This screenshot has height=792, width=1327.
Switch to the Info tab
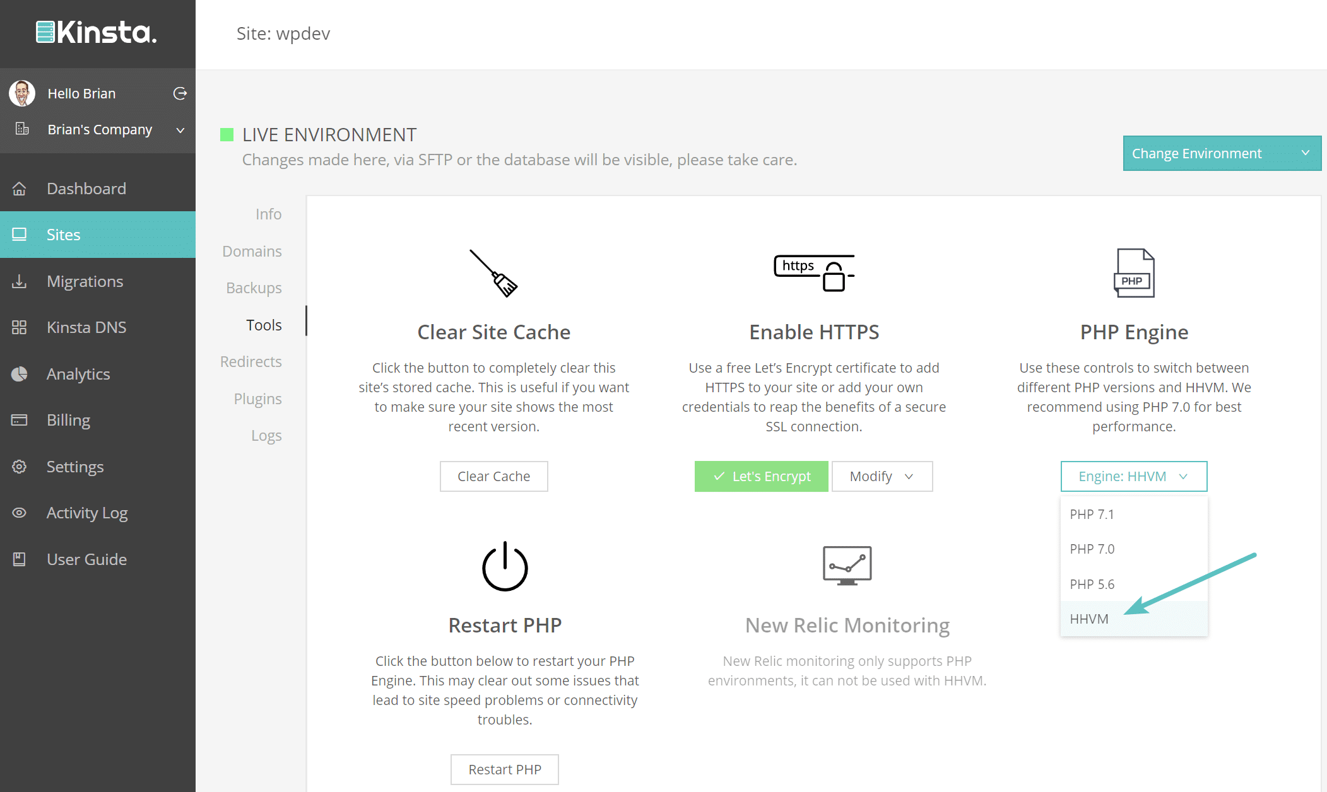click(x=268, y=214)
